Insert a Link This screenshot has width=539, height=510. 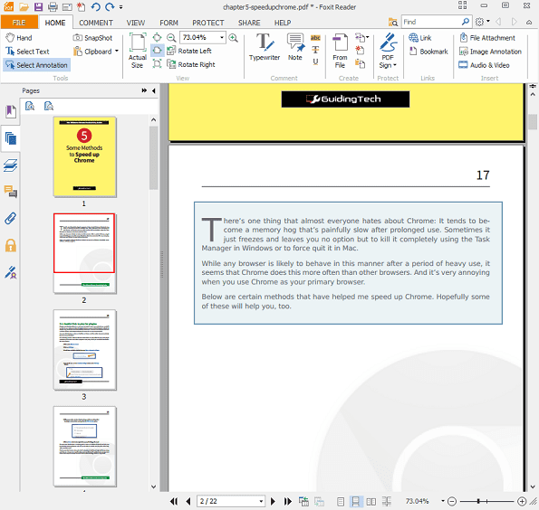[x=420, y=38]
